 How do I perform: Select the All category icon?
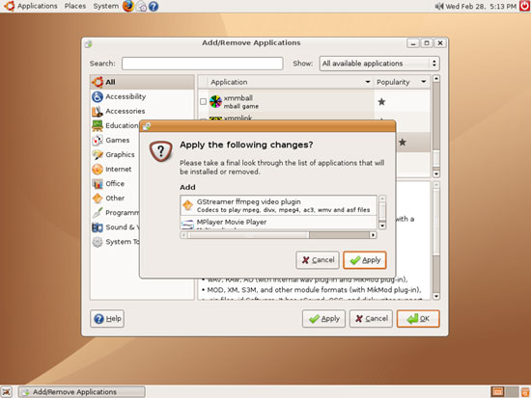click(x=98, y=82)
